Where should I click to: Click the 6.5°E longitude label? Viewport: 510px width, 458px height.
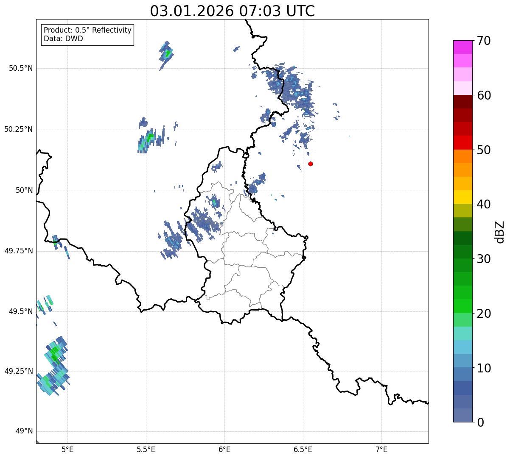pos(303,450)
